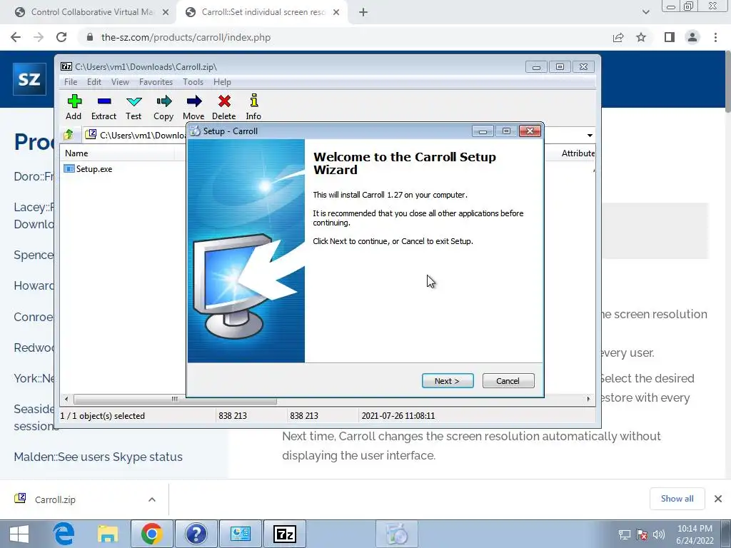731x548 pixels.
Task: Expand the 7-Zip address path dropdown
Action: 590,135
